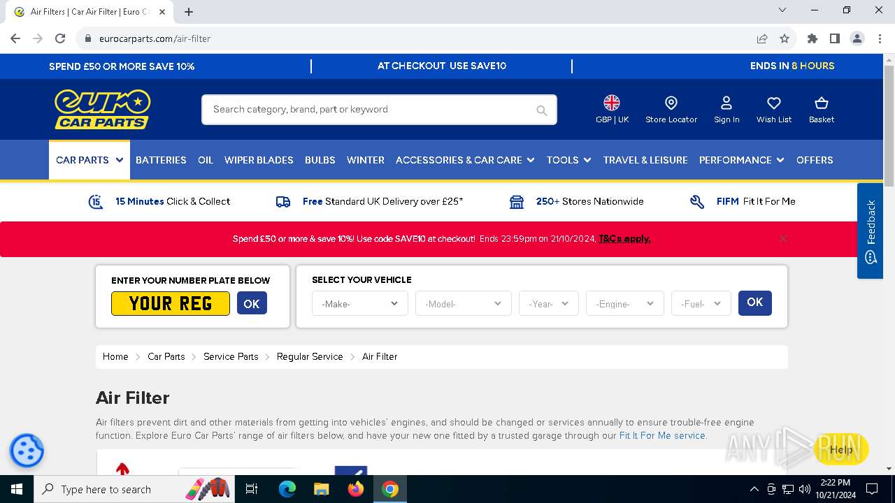Image resolution: width=895 pixels, height=503 pixels.
Task: Open the Make dropdown
Action: point(359,303)
